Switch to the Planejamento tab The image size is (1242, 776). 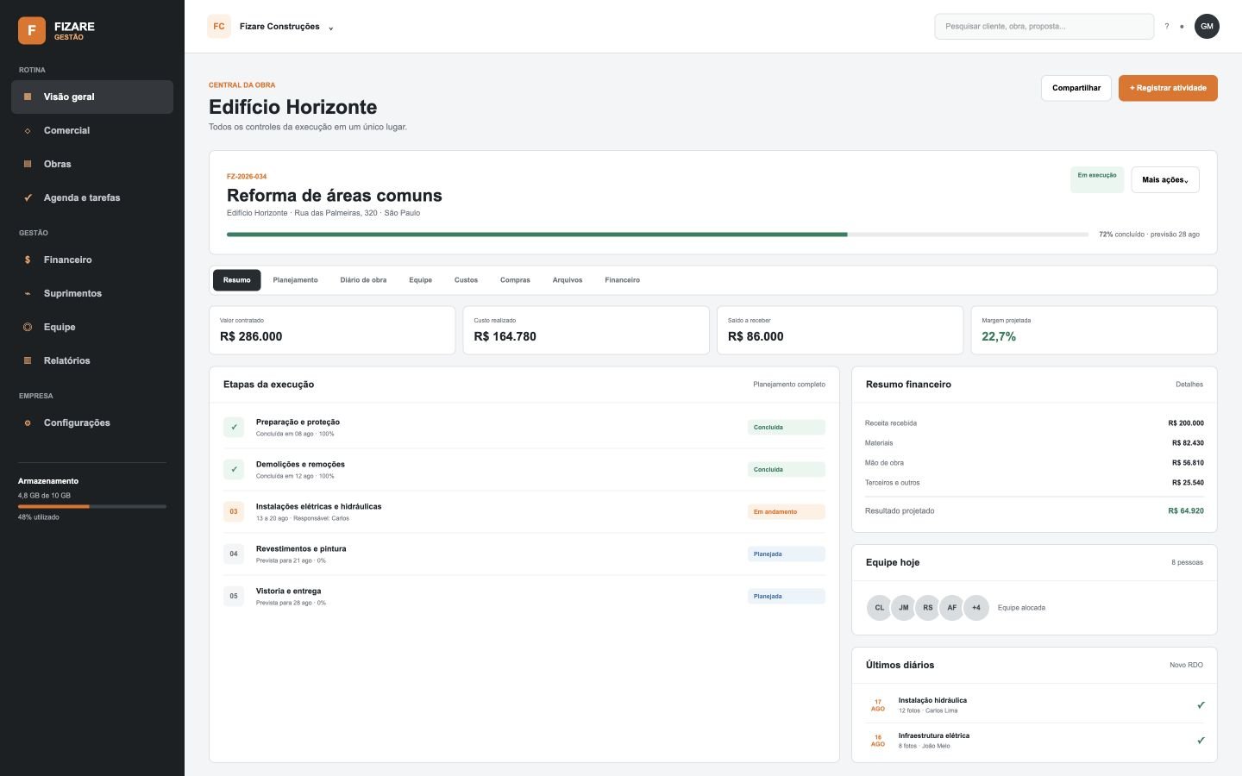[x=295, y=280]
